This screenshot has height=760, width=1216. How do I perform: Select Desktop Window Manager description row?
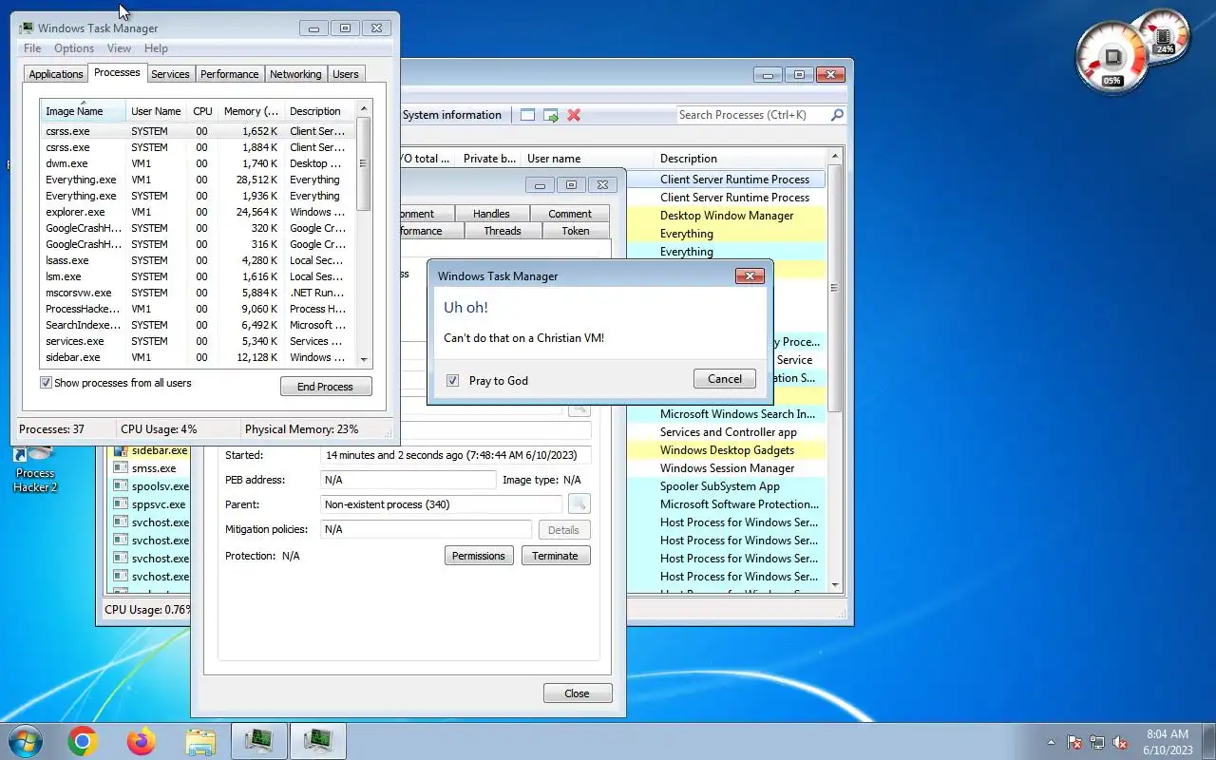[x=727, y=216]
